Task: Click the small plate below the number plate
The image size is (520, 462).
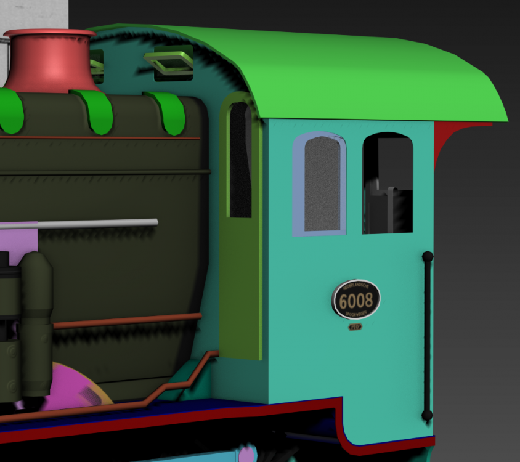Action: (355, 327)
